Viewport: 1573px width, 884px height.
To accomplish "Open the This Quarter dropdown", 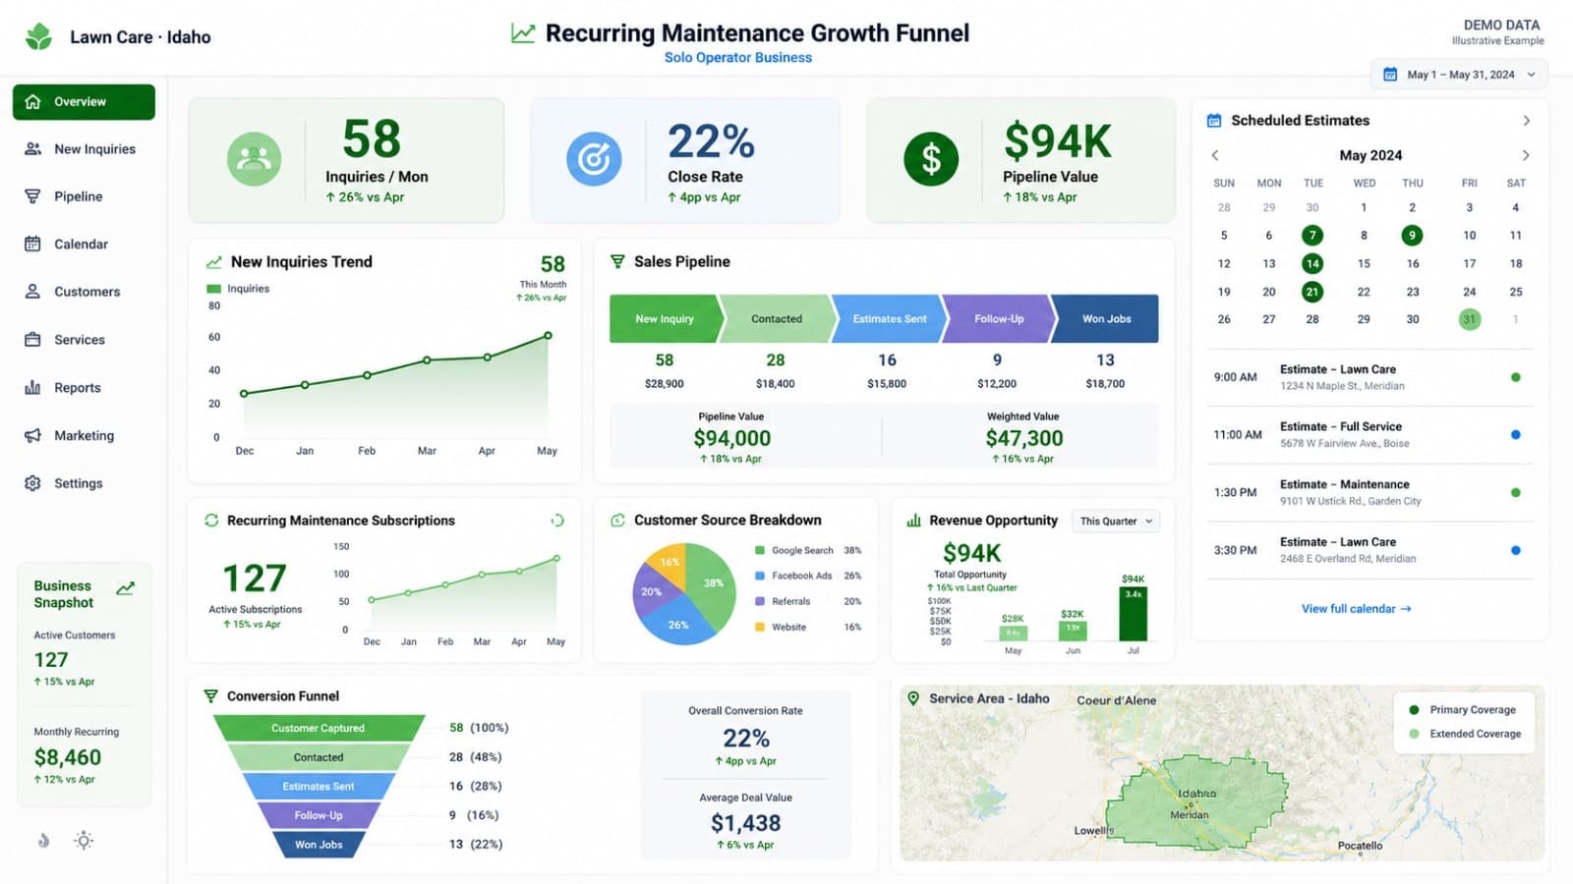I will (1117, 522).
